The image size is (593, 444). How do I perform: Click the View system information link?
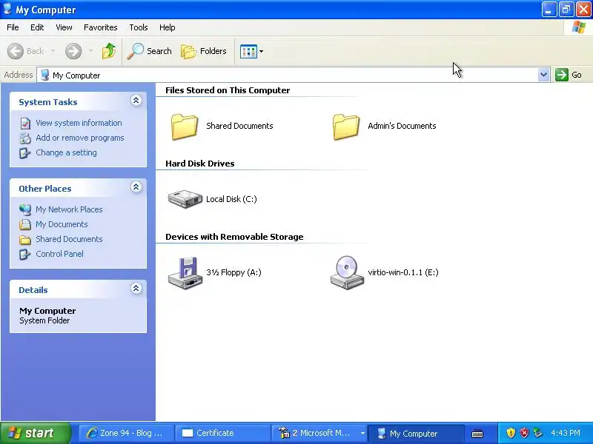click(x=79, y=123)
